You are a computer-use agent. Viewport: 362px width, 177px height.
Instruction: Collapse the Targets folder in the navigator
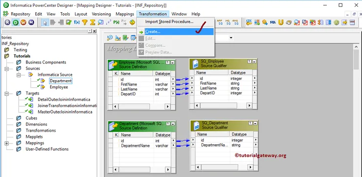point(6,93)
